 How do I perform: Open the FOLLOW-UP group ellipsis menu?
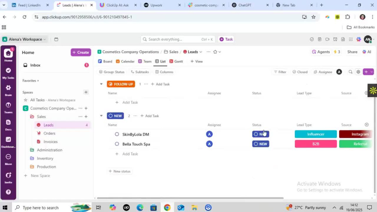[146, 84]
